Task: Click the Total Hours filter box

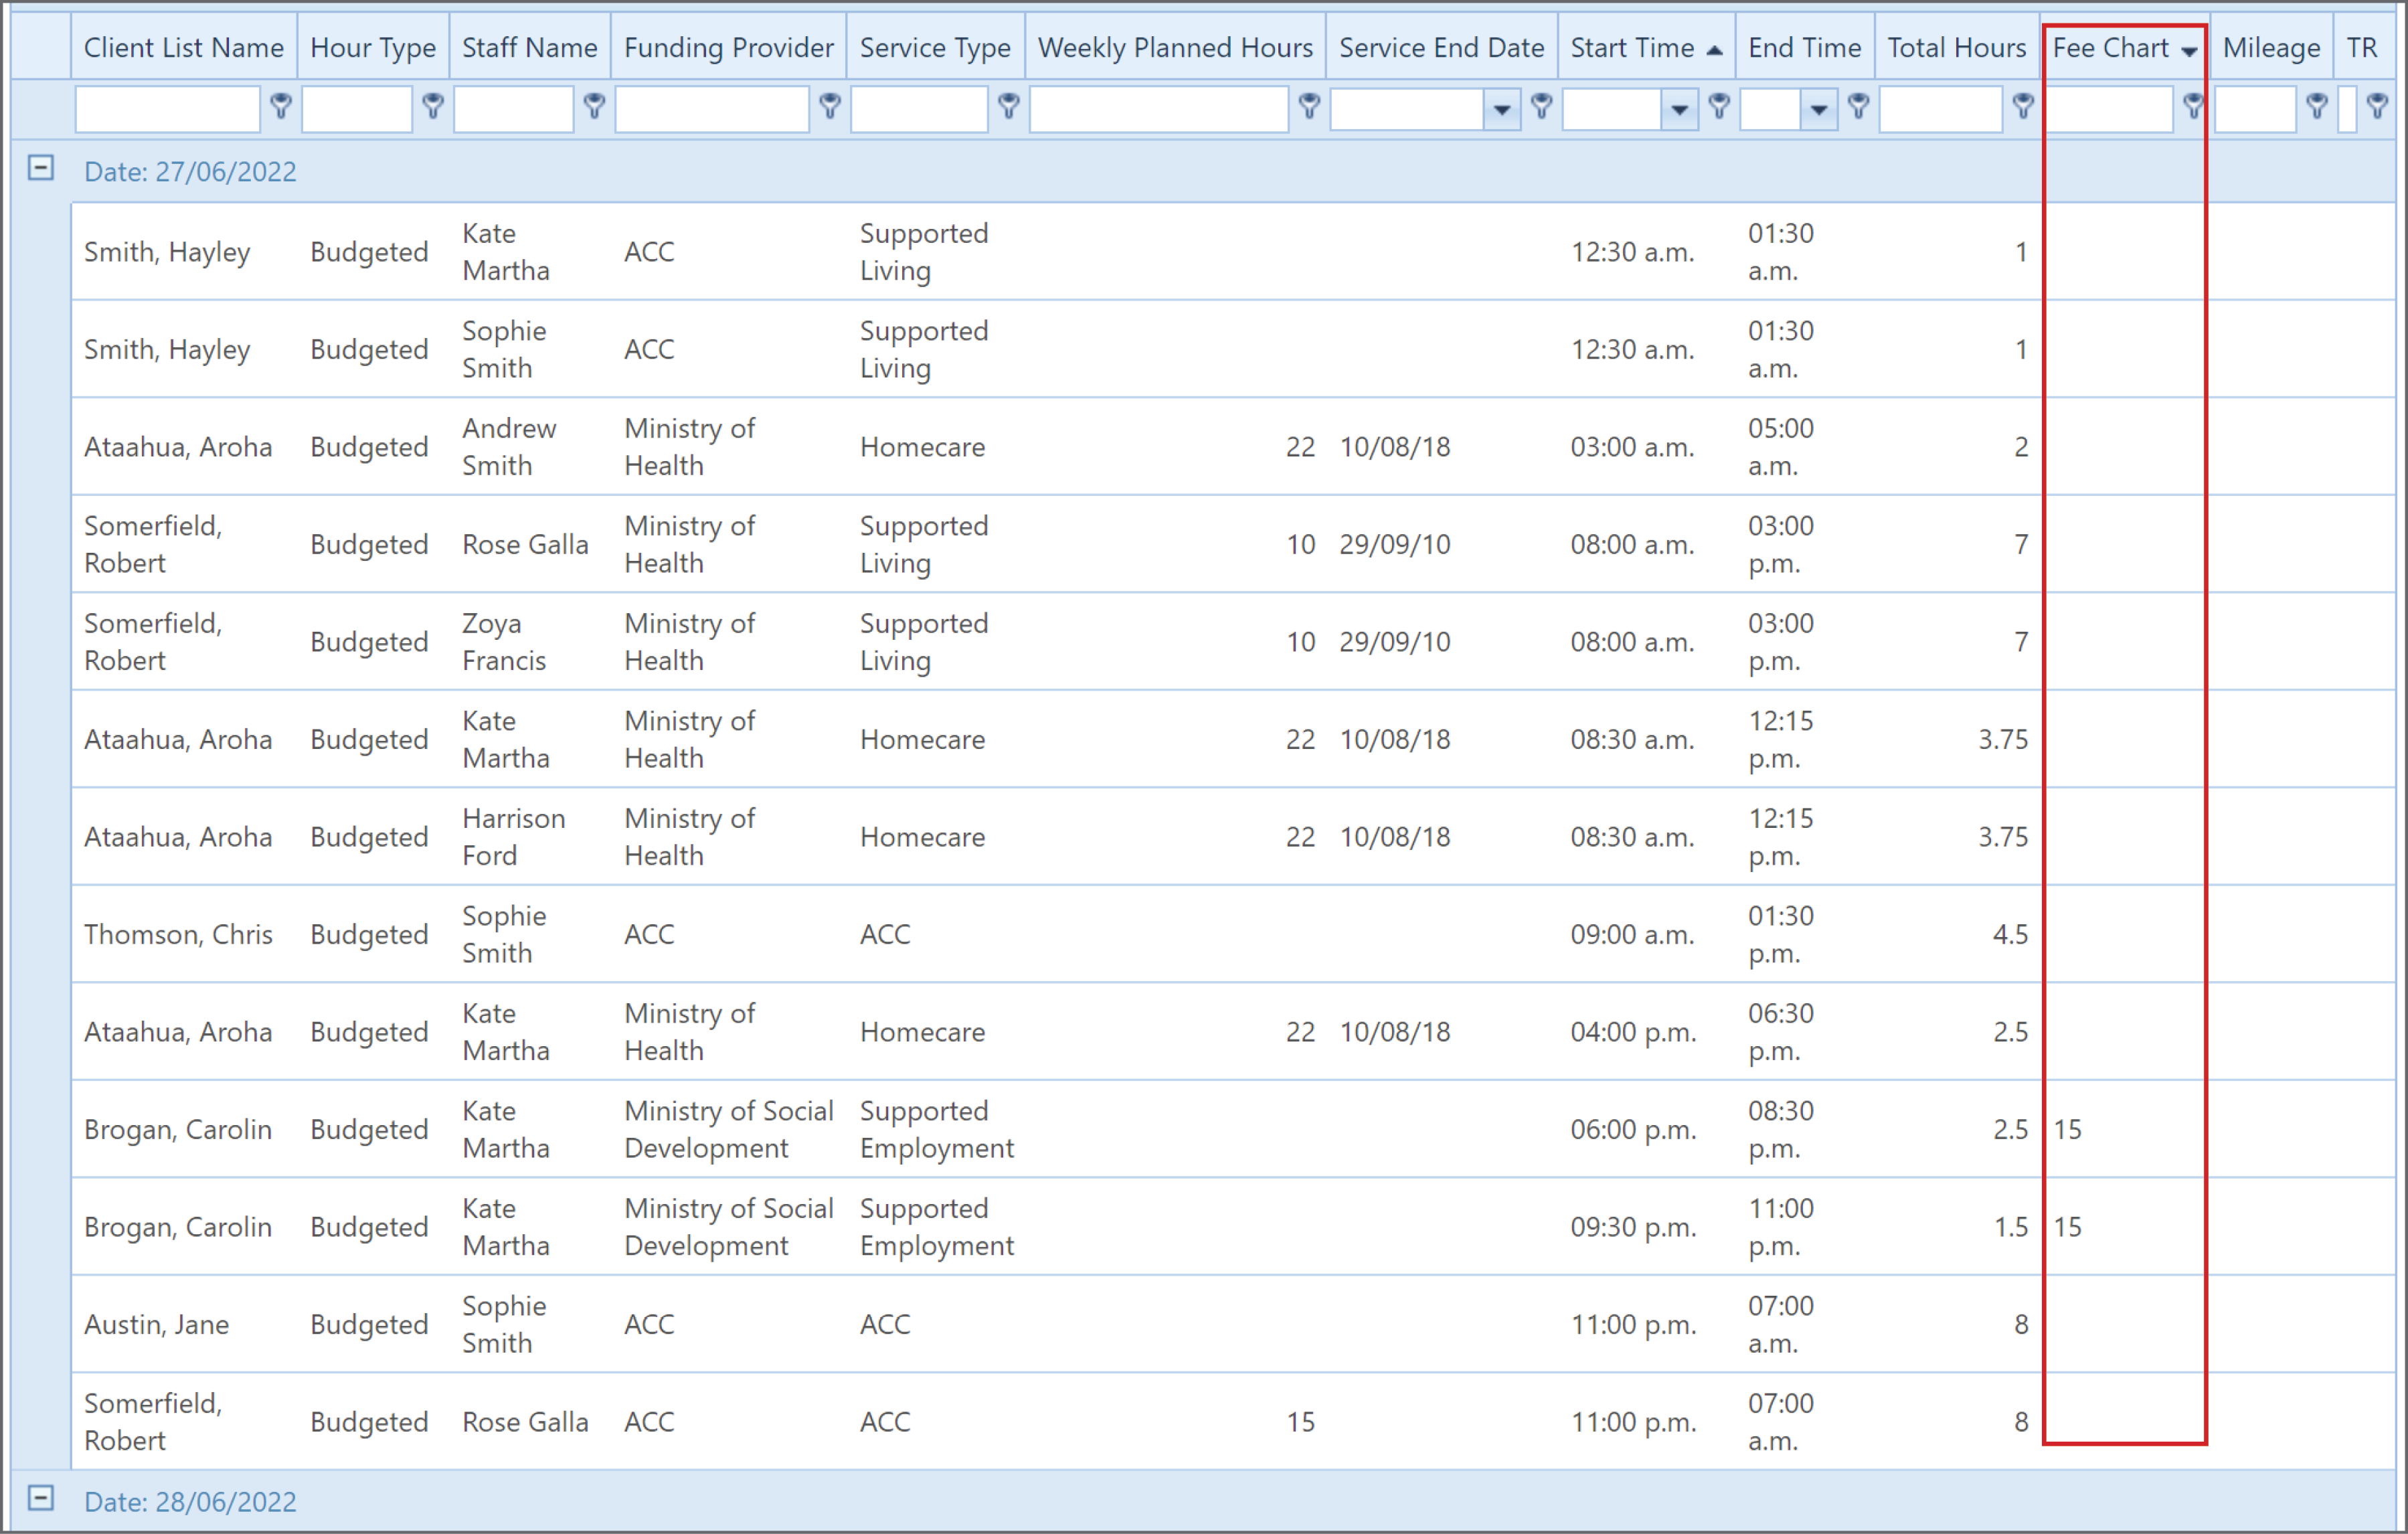Action: click(1941, 109)
